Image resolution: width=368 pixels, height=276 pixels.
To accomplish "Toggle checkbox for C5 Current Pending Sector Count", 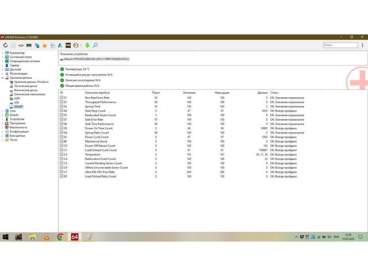I will (x=62, y=163).
